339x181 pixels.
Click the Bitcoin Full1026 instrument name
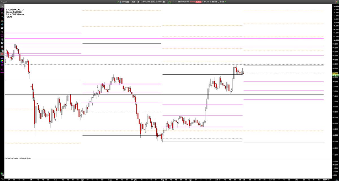(183, 2)
